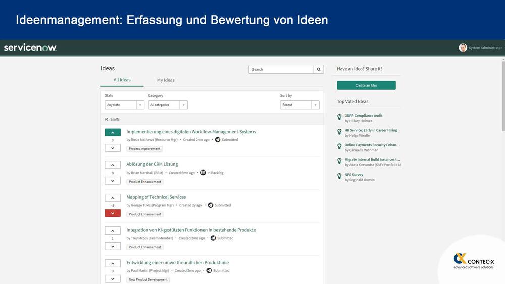The width and height of the screenshot is (505, 284).
Task: Select the All Ideas tab
Action: click(122, 80)
